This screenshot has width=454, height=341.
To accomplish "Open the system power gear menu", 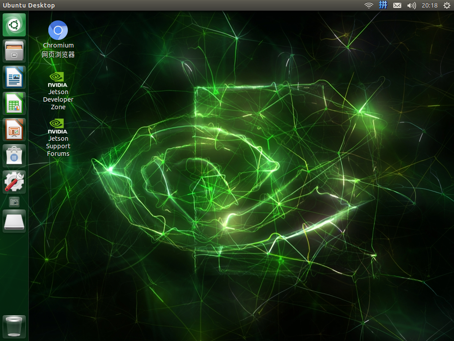I will point(447,5).
